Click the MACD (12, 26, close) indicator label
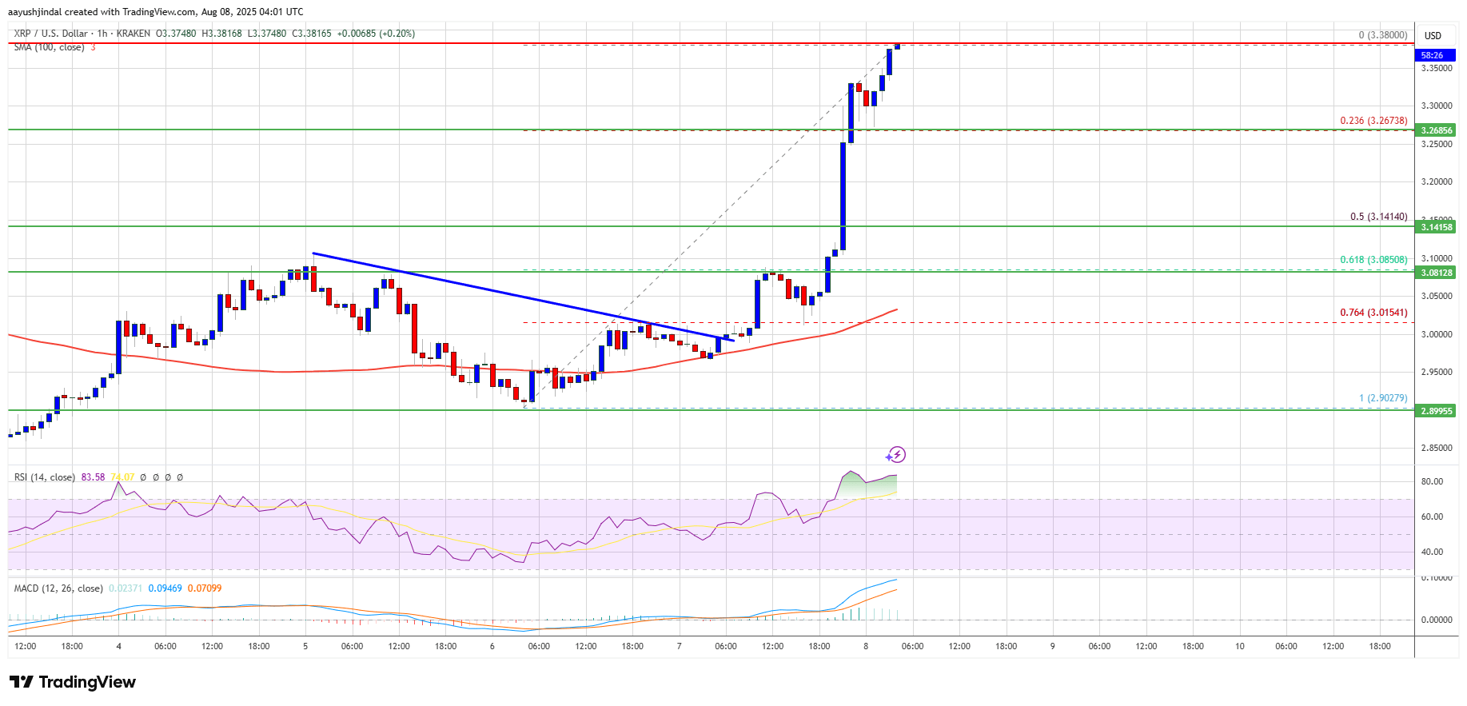The width and height of the screenshot is (1467, 706). [58, 588]
